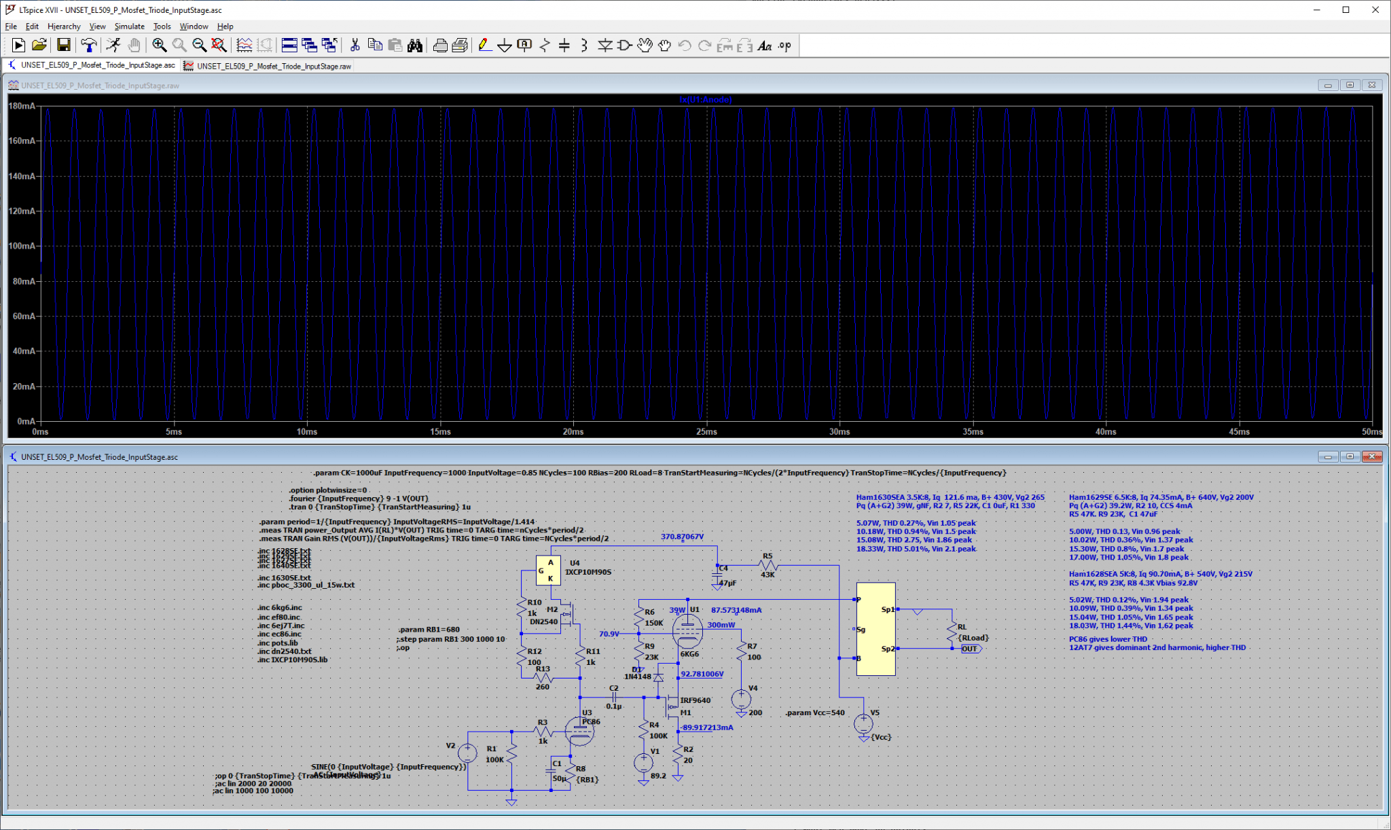The height and width of the screenshot is (830, 1391).
Task: Click the Ix(U1:Anode) trace label
Action: pyautogui.click(x=705, y=100)
